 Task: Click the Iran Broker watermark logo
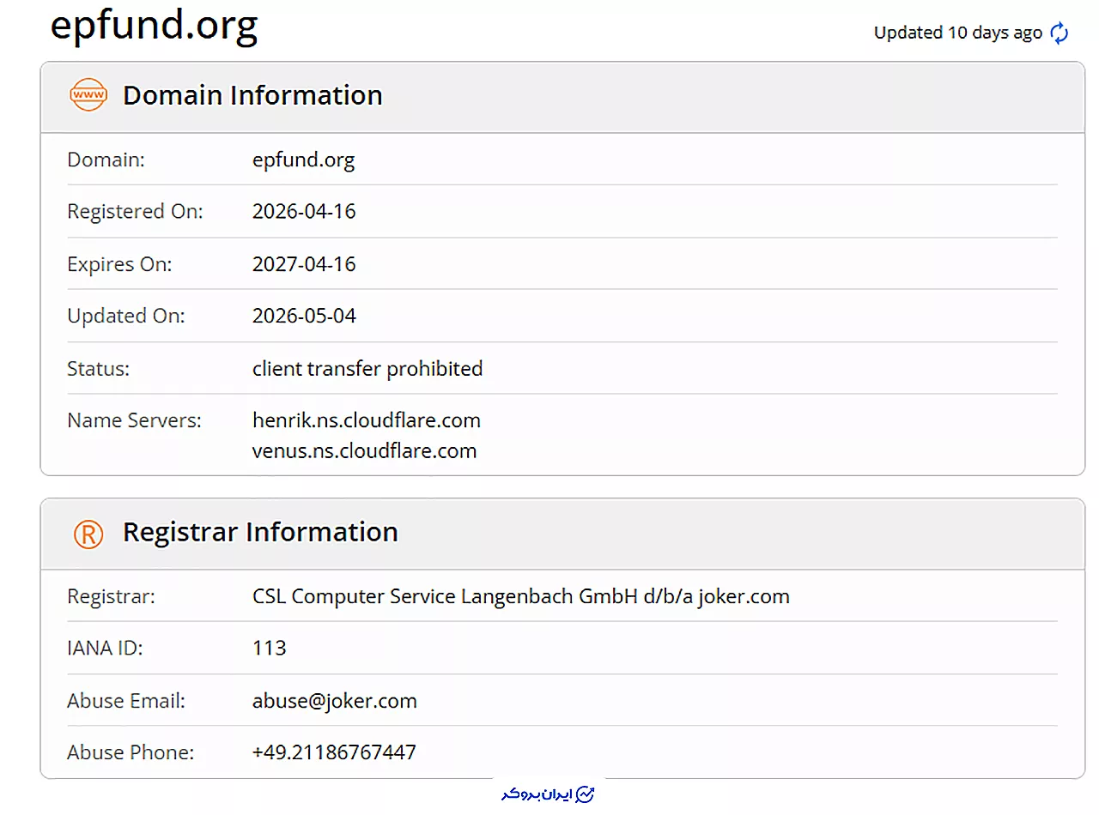tap(548, 794)
